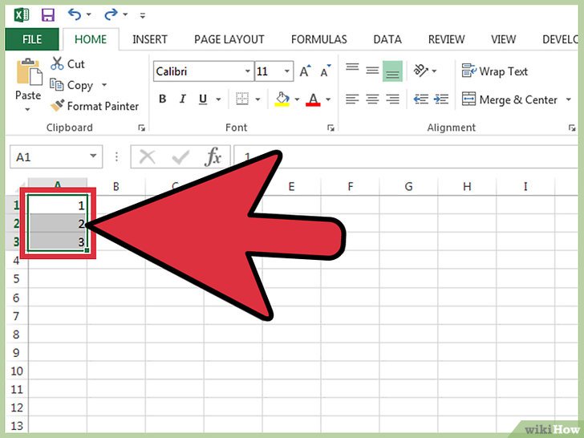This screenshot has width=584, height=438.
Task: Toggle bottom align
Action: [392, 71]
